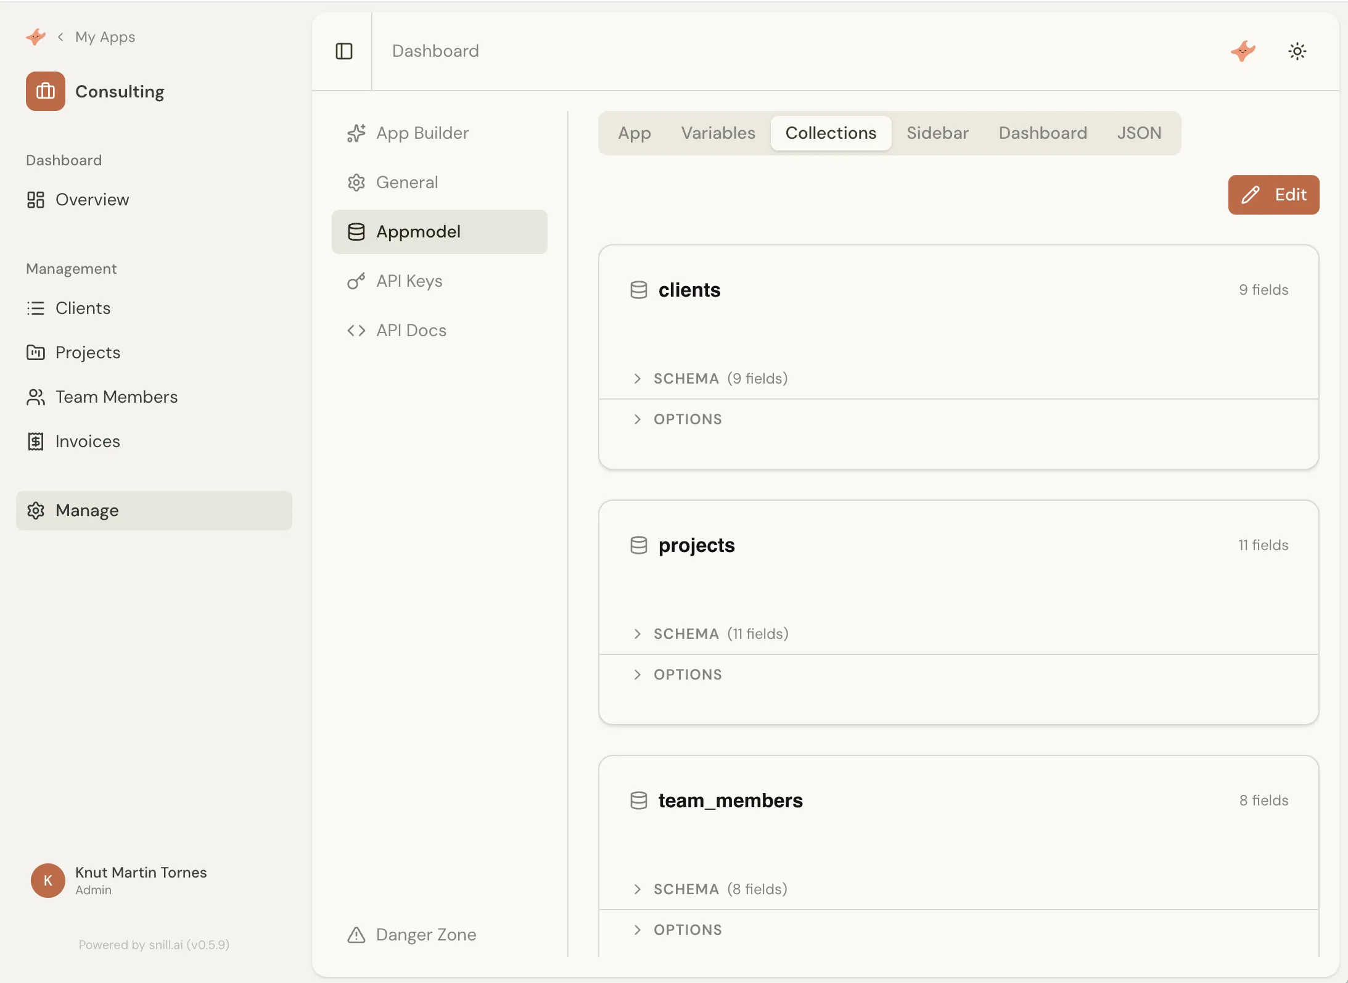1348x983 pixels.
Task: Select the Appmodel database icon
Action: point(356,232)
